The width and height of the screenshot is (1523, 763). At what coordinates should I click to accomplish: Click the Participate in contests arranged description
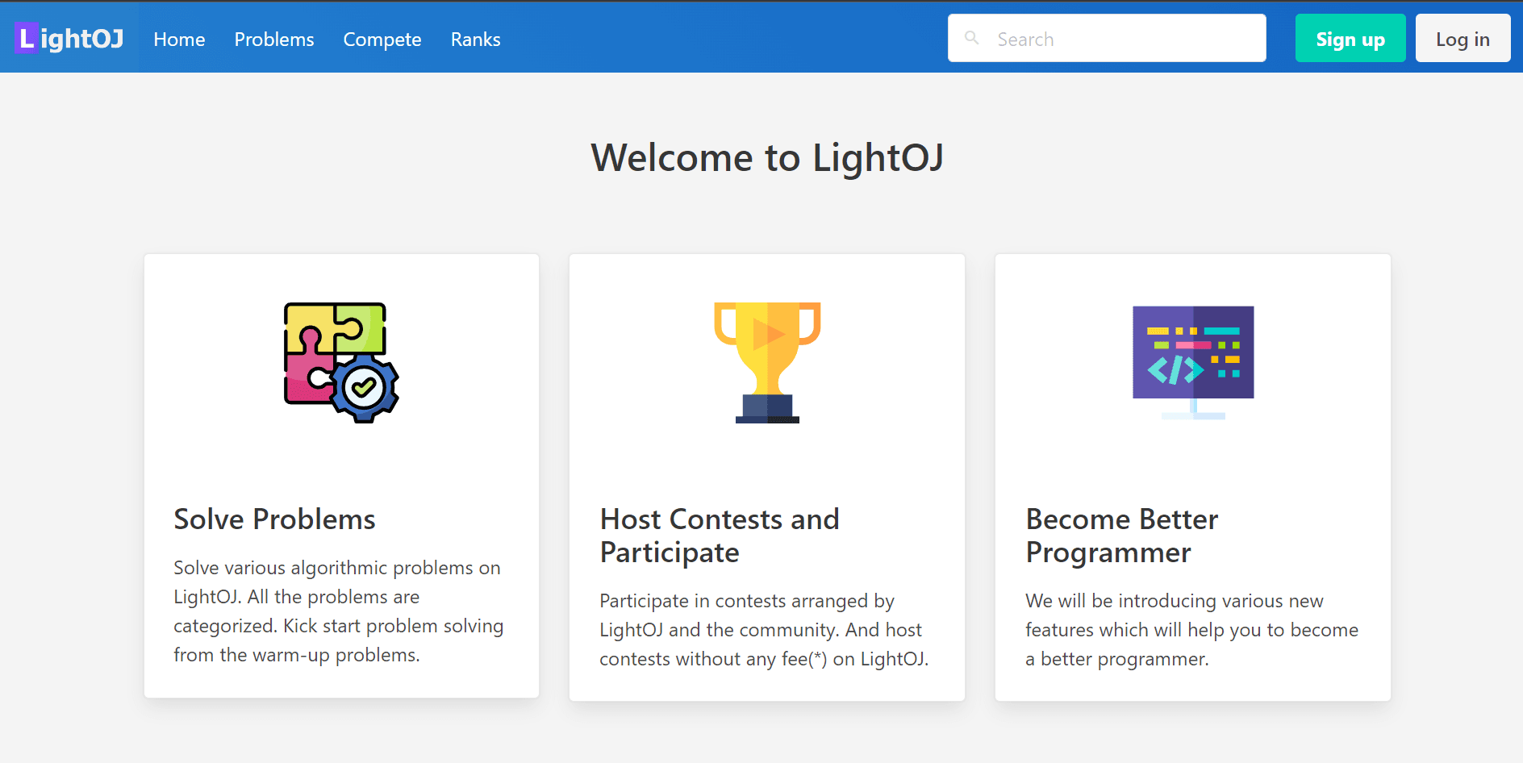(764, 630)
